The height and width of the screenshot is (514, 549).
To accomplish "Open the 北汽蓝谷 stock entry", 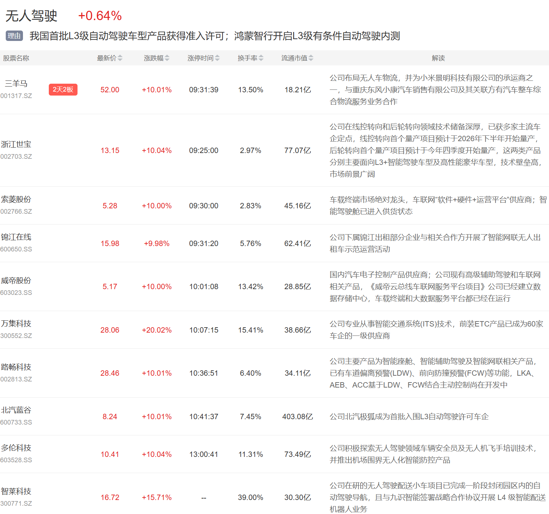I will click(x=16, y=410).
